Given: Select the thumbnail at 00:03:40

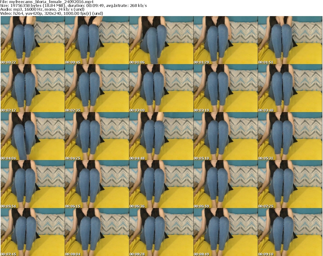Looking at the screenshot, I should tap(290, 88).
